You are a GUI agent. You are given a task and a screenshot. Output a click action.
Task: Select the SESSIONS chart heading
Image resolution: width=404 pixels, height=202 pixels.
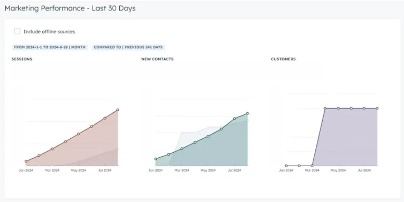pos(22,59)
